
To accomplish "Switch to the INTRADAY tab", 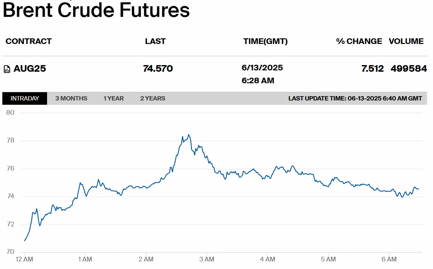I will pyautogui.click(x=25, y=98).
